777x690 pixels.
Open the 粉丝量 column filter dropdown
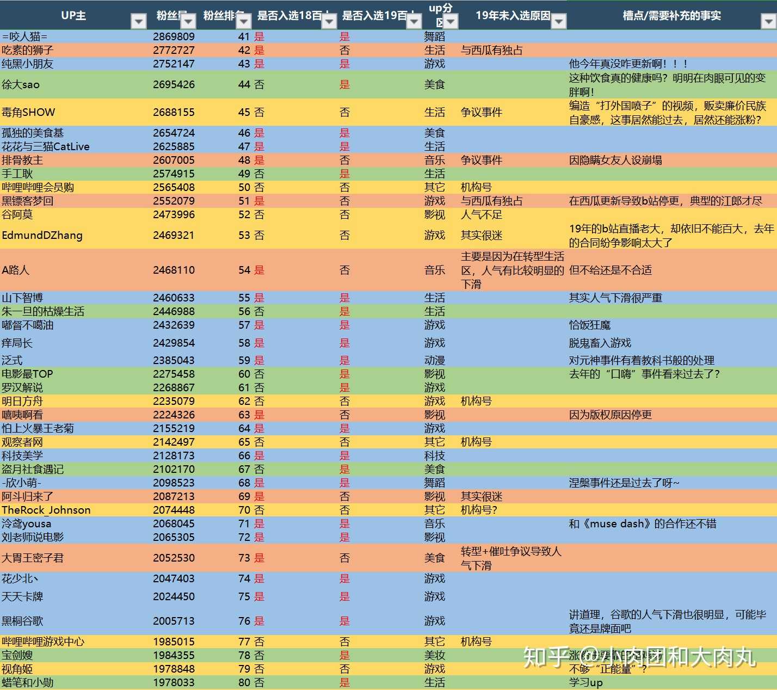(x=188, y=21)
